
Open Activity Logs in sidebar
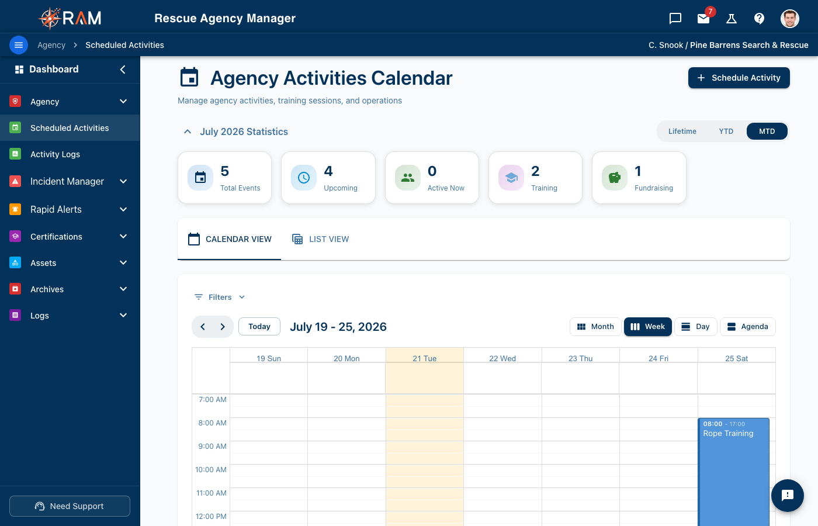point(70,154)
